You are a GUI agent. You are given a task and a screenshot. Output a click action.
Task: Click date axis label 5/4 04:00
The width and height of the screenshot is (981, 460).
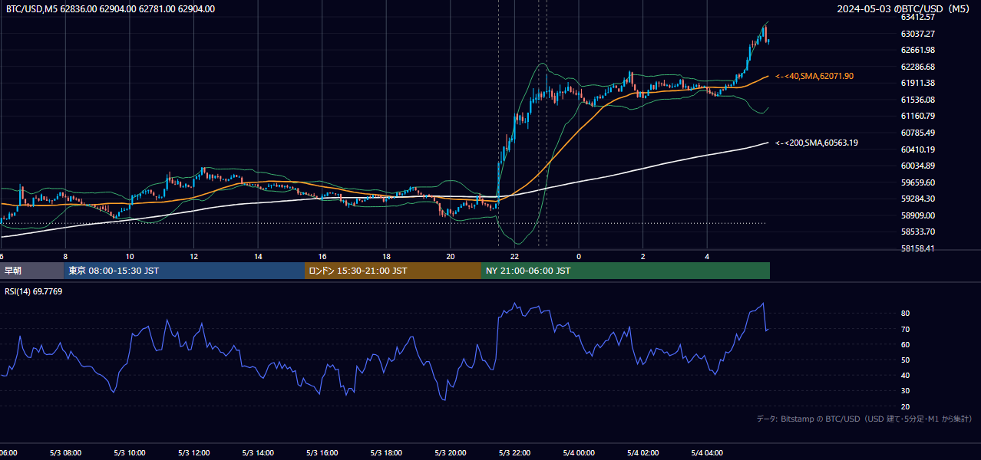point(707,452)
